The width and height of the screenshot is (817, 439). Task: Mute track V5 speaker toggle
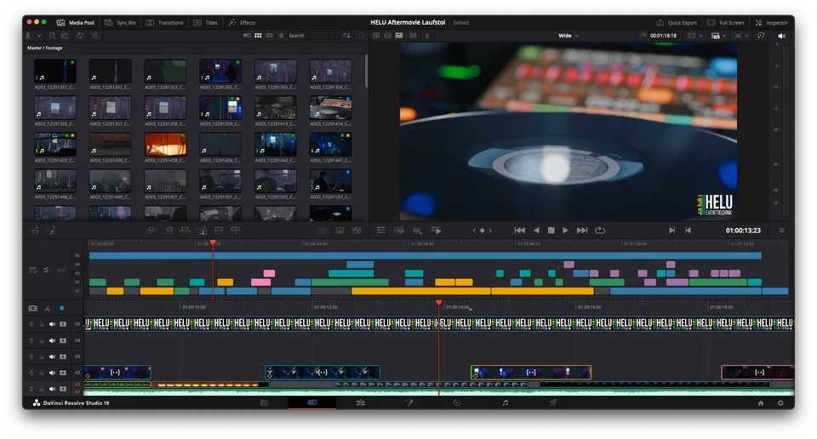(52, 324)
